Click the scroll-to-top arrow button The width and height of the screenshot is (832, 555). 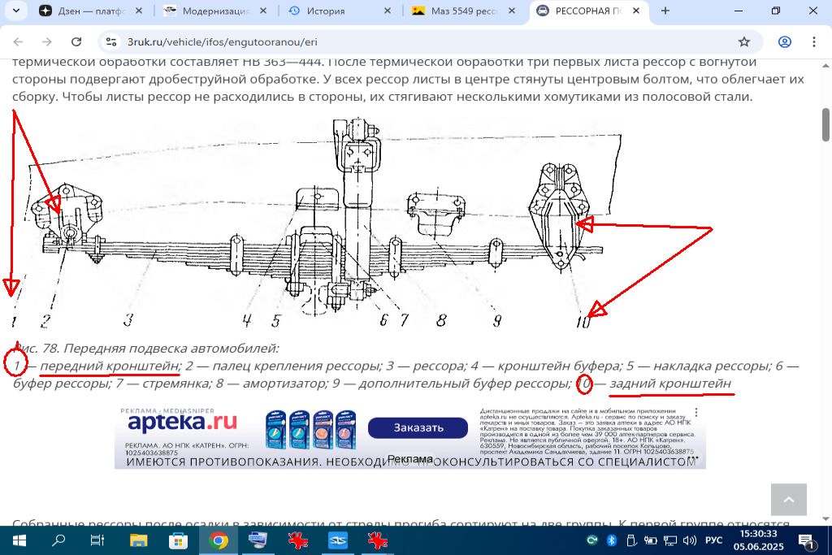(x=788, y=500)
